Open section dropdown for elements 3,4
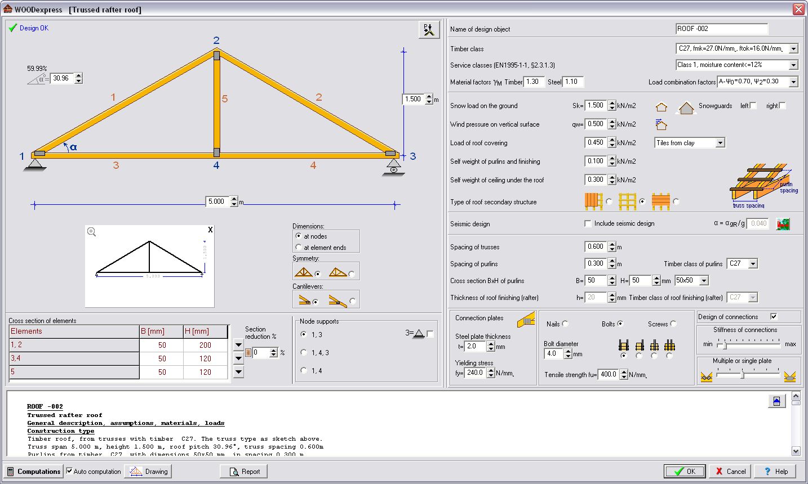The image size is (808, 484). point(238,358)
